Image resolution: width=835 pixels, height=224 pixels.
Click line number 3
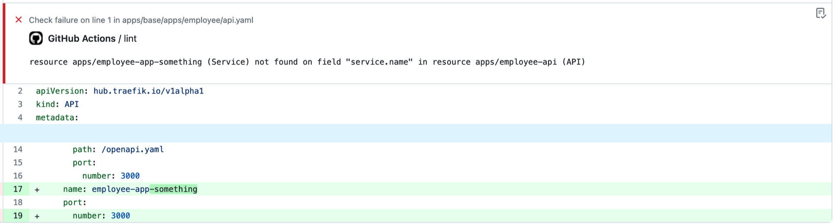pyautogui.click(x=20, y=104)
